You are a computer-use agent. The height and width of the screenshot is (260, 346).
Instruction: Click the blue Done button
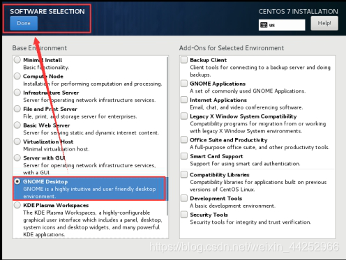tap(24, 23)
